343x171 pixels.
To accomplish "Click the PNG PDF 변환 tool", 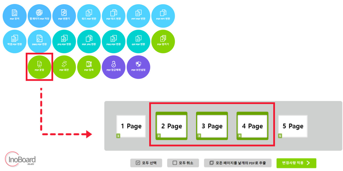I will point(113,42).
